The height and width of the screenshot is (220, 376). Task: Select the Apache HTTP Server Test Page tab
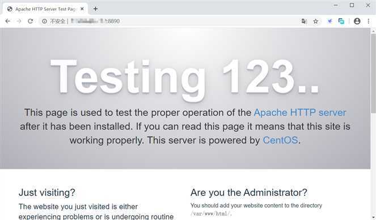point(45,9)
